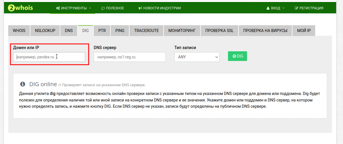Click the edit icon beside Регистрация
343x144 pixels.
click(x=296, y=8)
